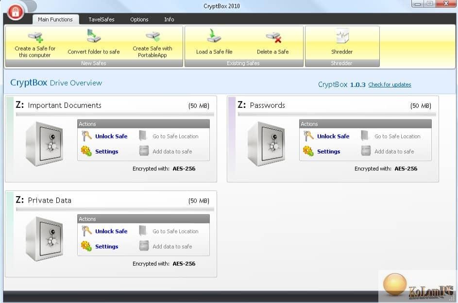The height and width of the screenshot is (303, 458).
Task: Click keys icon for Passwords safe unlock
Action: pos(308,136)
